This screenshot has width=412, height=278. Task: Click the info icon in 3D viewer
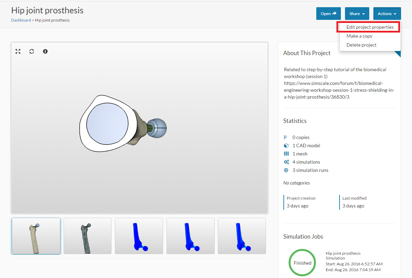(45, 51)
